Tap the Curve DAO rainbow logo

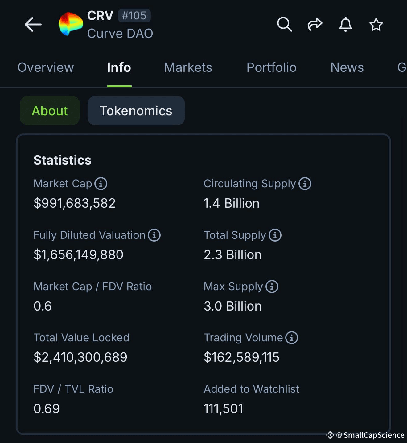71,24
